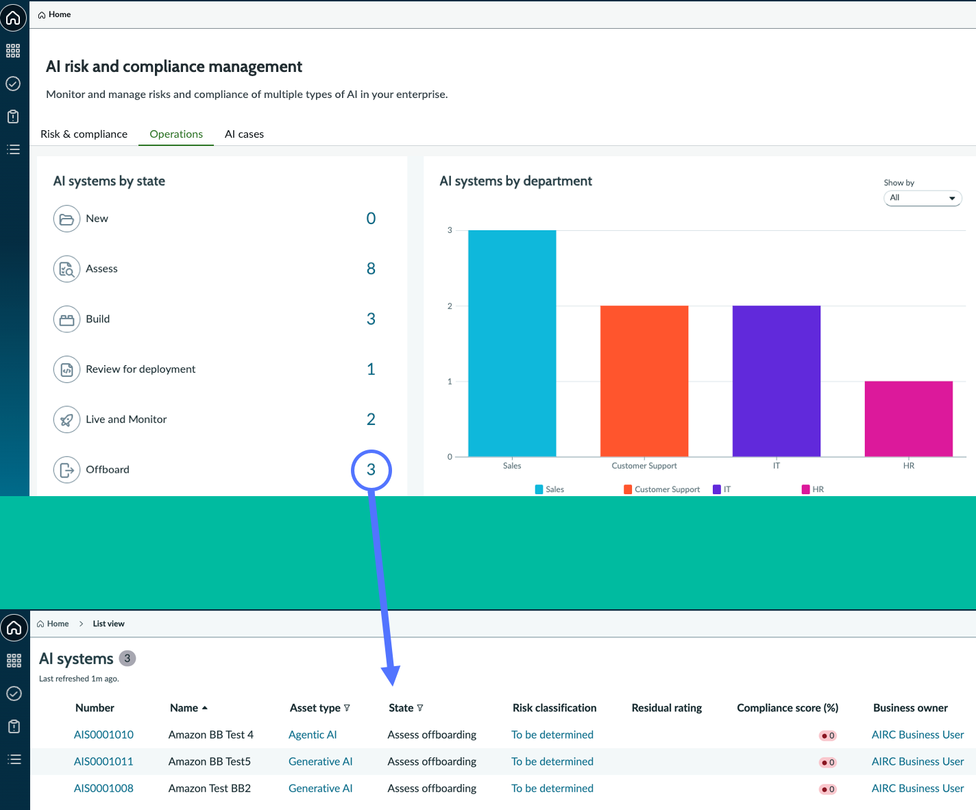This screenshot has height=810, width=976.
Task: Click the top home icon in sidebar
Action: coord(13,18)
